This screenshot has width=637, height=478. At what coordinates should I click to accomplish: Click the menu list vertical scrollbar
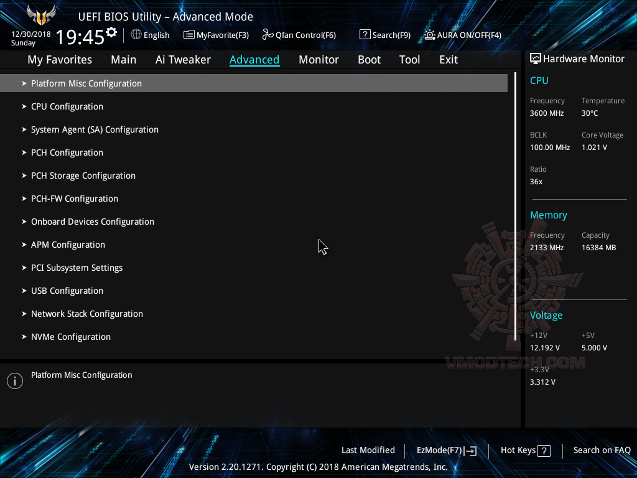click(515, 207)
